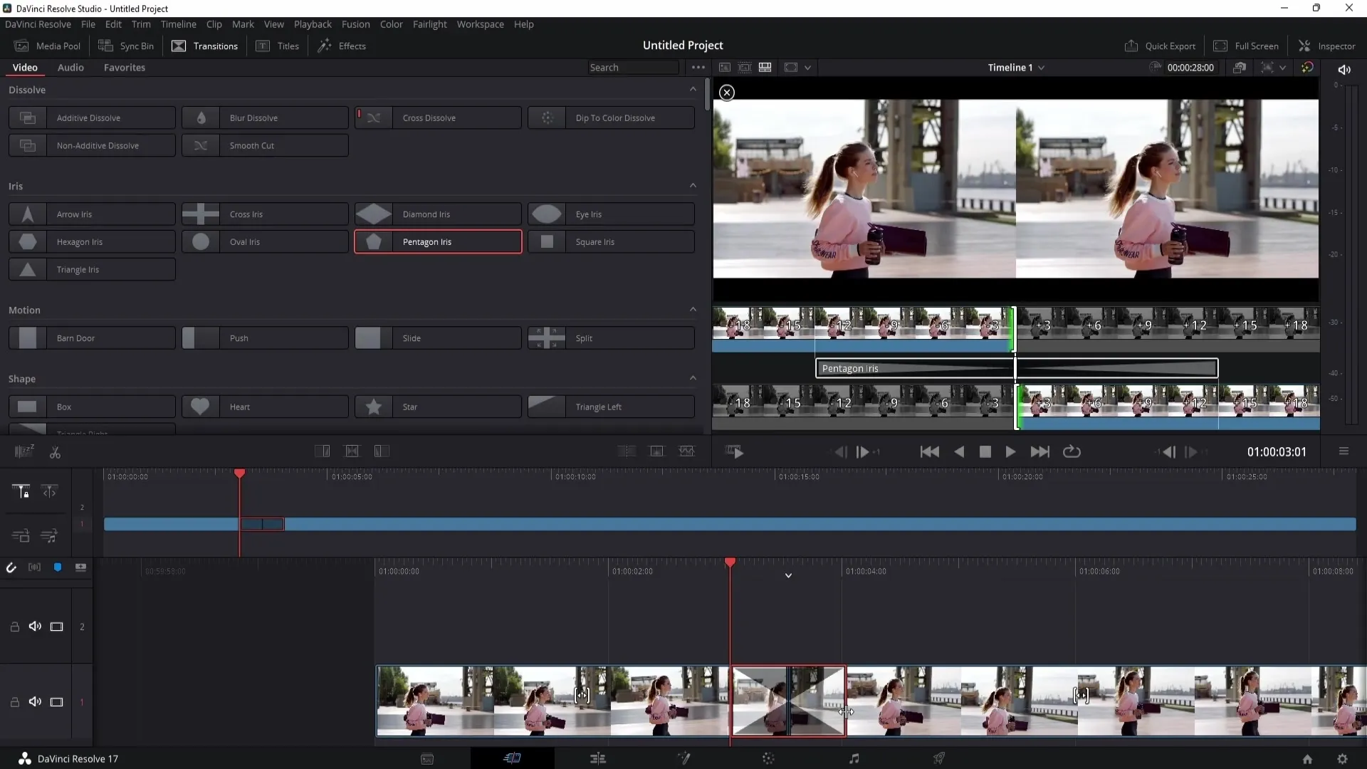The height and width of the screenshot is (769, 1367).
Task: Toggle the Loop Playback icon
Action: [1072, 451]
